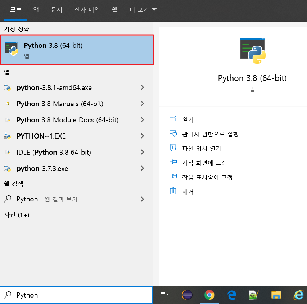
Task: Click IDLE file icon
Action: coord(8,152)
